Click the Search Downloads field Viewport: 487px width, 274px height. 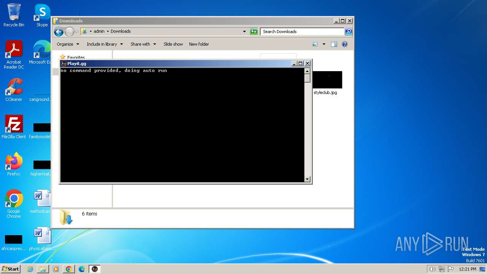point(302,32)
